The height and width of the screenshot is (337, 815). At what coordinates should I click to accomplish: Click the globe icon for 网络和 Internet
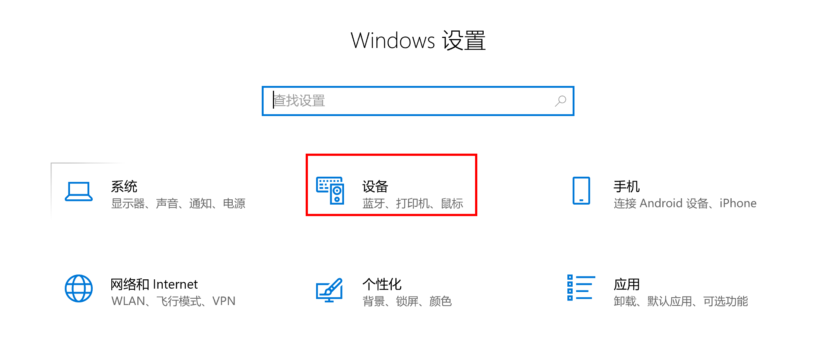(x=79, y=288)
